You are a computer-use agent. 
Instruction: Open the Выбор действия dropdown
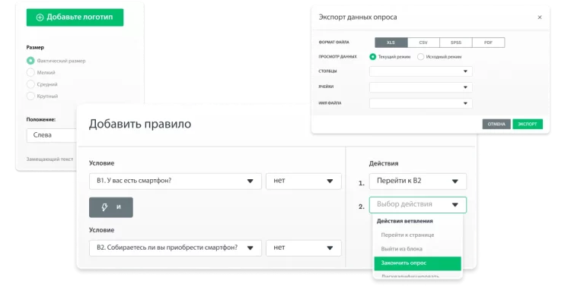418,204
